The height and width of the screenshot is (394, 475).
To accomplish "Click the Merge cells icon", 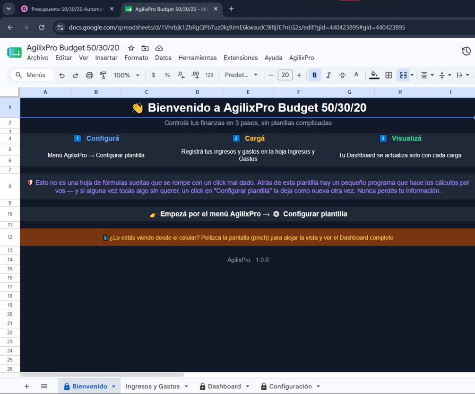I will click(x=403, y=75).
